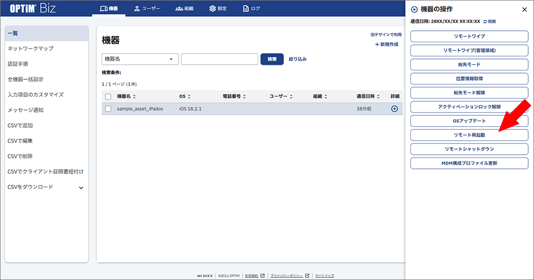Click + 新規作成 to create device
The image size is (534, 280).
pos(386,44)
